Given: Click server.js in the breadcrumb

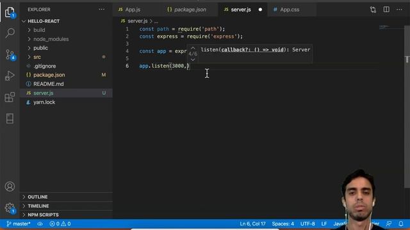Looking at the screenshot, I should tap(138, 21).
